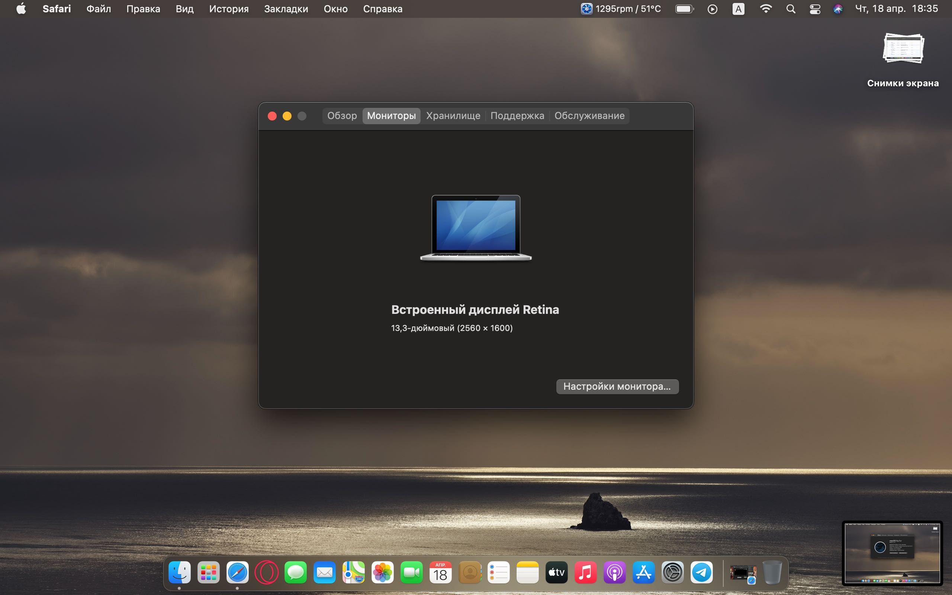Open Music app in the Dock
This screenshot has height=595, width=952.
[585, 572]
